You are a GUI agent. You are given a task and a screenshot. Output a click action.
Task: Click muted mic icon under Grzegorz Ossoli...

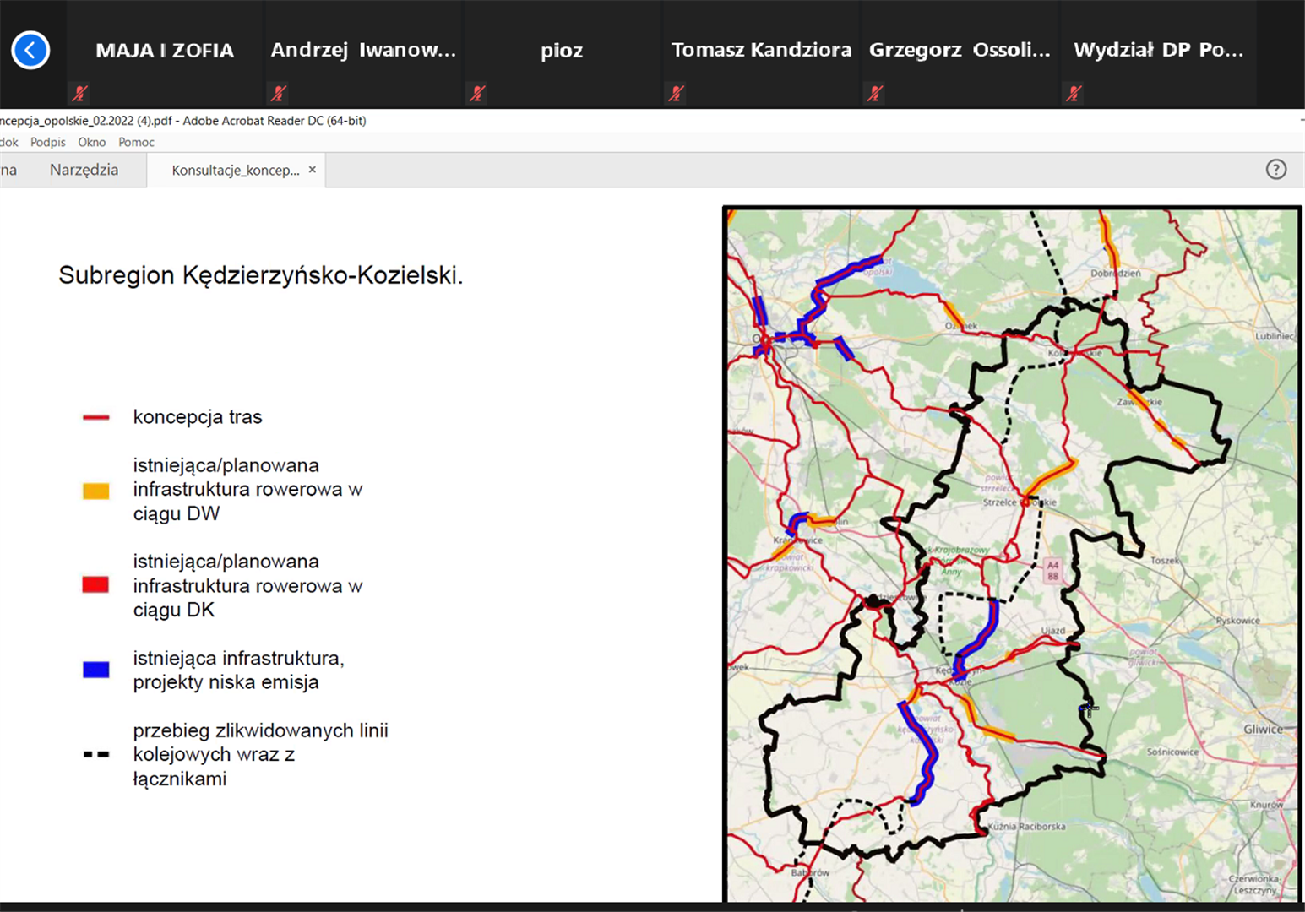(876, 93)
